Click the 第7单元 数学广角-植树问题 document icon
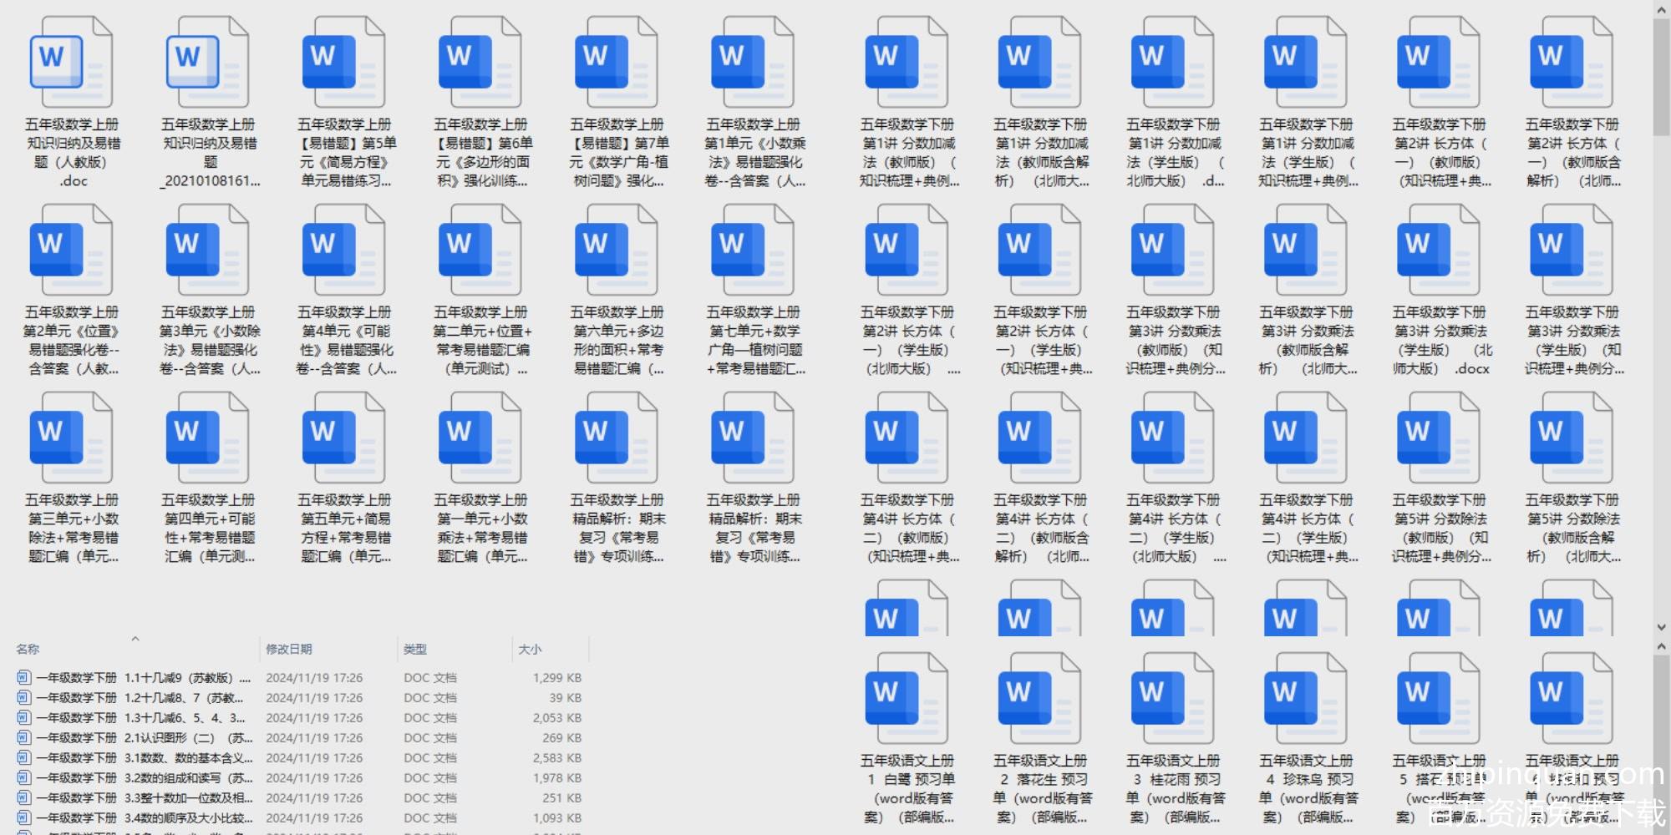1671x835 pixels. coord(616,63)
